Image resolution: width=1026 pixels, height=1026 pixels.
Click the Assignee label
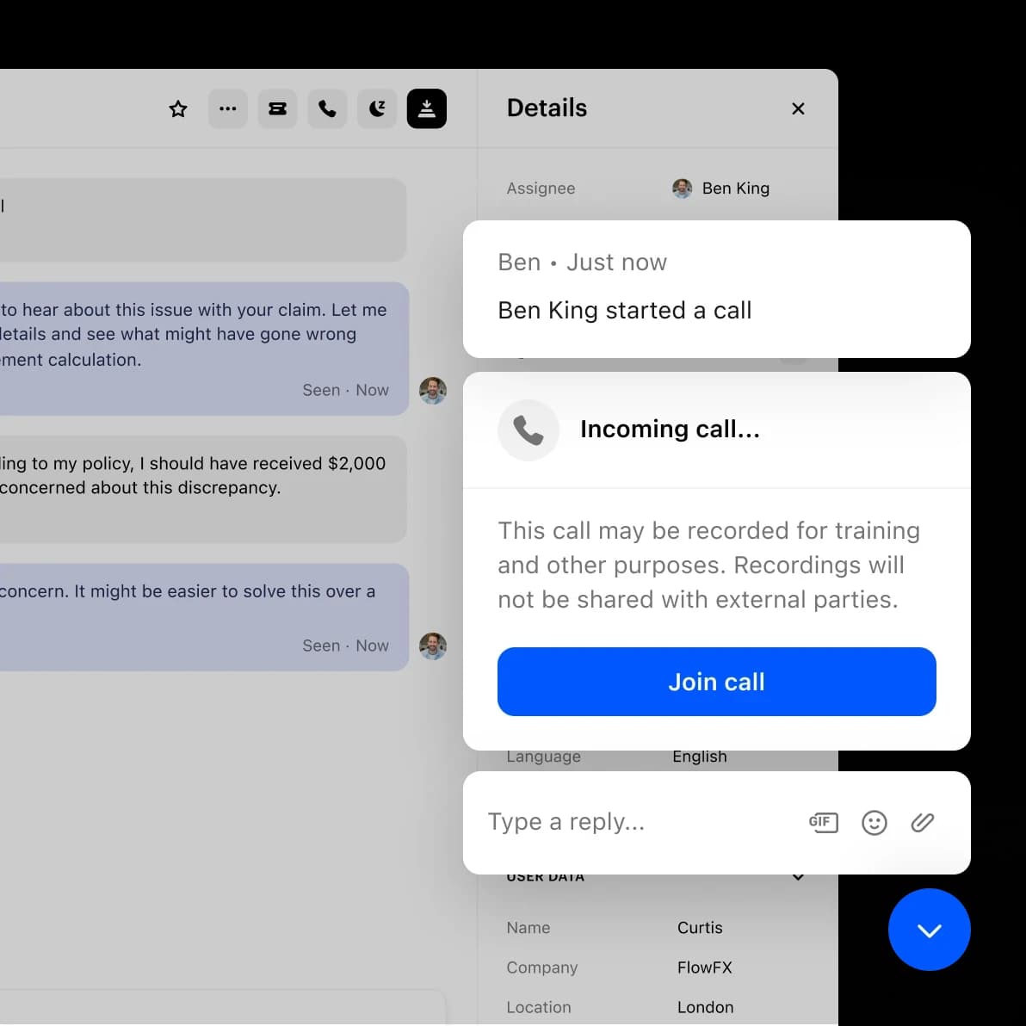[541, 189]
